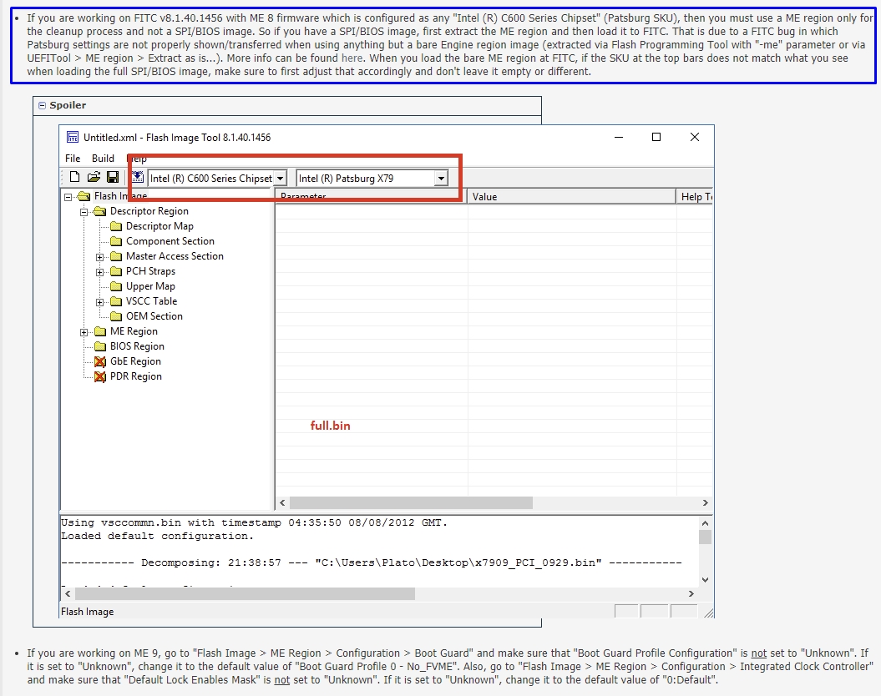Viewport: 881px width, 696px height.
Task: Click the OEM Section folder icon
Action: 116,316
